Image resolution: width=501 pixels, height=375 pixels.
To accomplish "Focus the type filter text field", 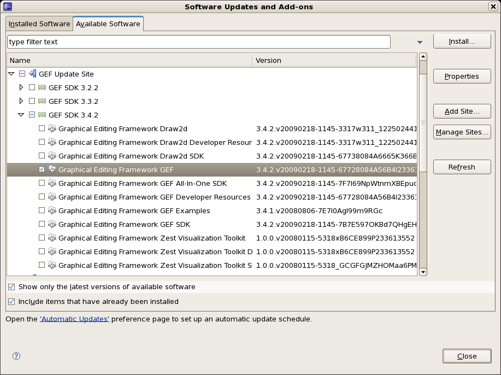I will coord(198,42).
